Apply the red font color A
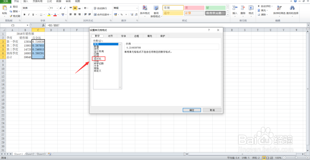 click(55, 15)
